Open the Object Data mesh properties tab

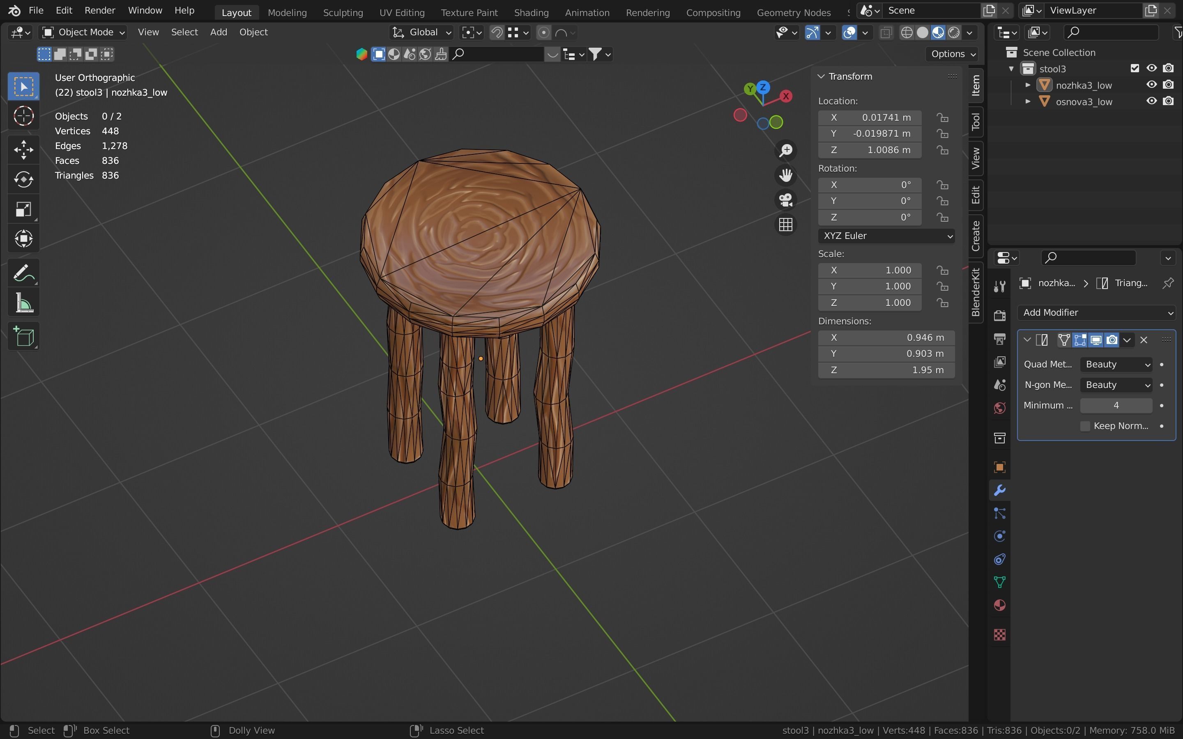(1000, 582)
